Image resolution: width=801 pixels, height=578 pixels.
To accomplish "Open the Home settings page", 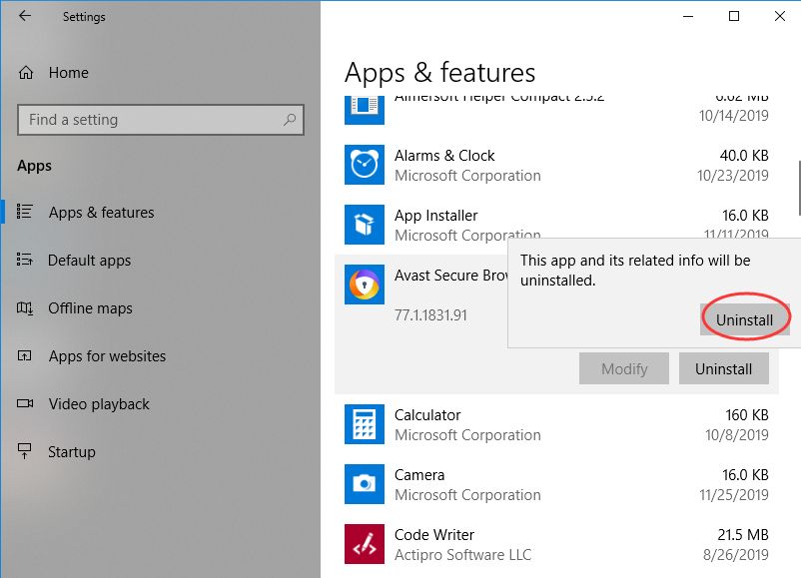I will 69,73.
